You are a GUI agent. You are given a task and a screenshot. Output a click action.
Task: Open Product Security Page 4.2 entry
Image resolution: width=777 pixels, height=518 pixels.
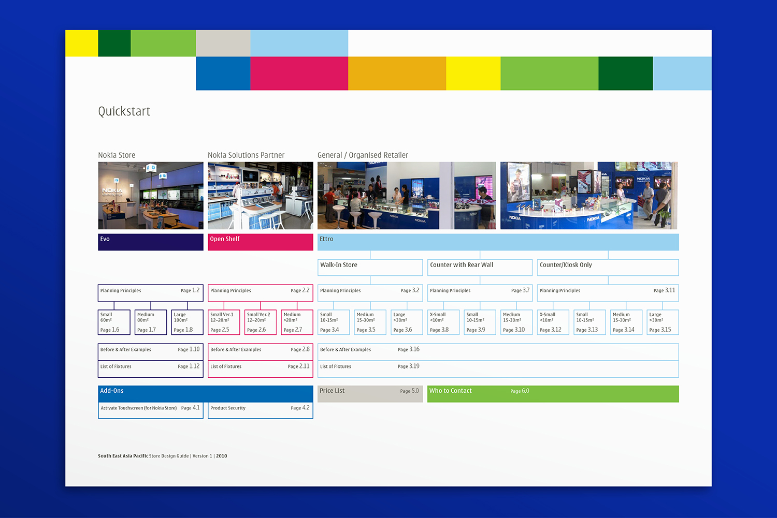(x=261, y=410)
